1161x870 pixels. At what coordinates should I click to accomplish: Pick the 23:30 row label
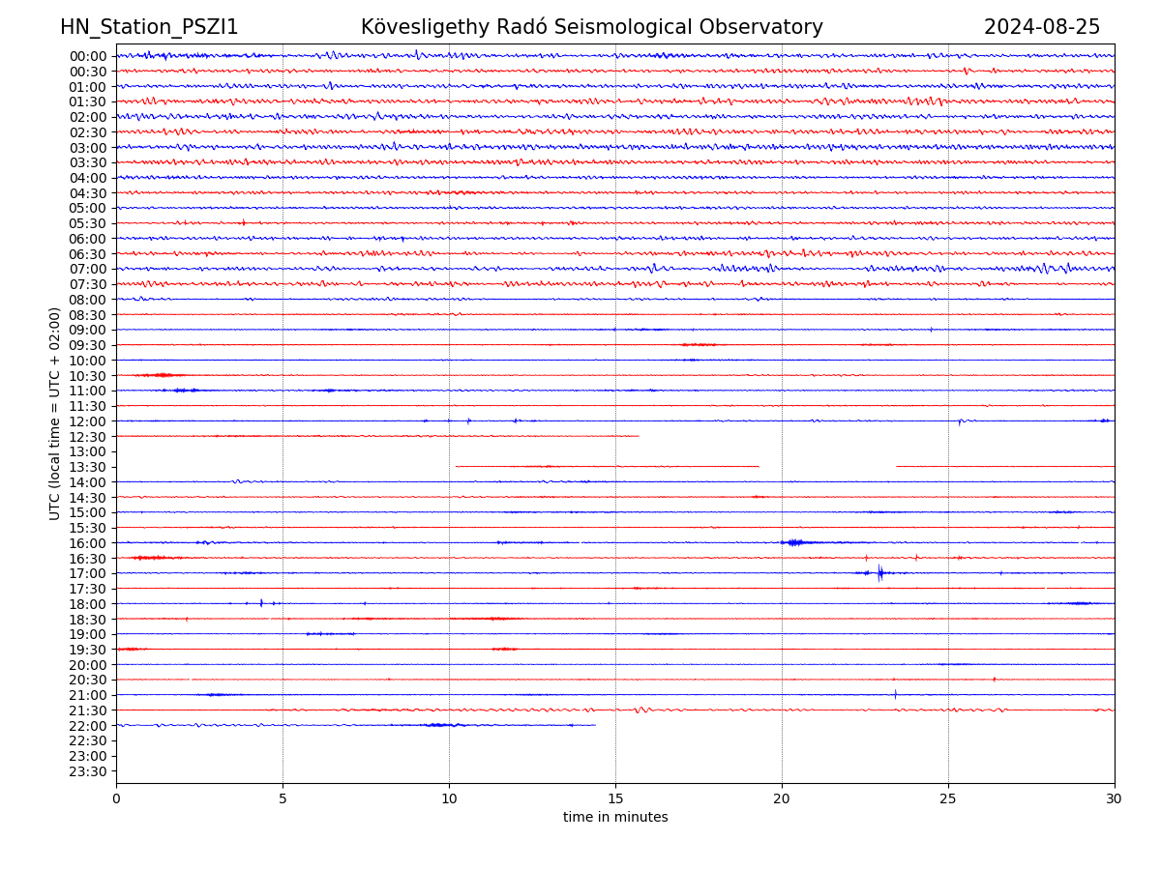coord(88,770)
